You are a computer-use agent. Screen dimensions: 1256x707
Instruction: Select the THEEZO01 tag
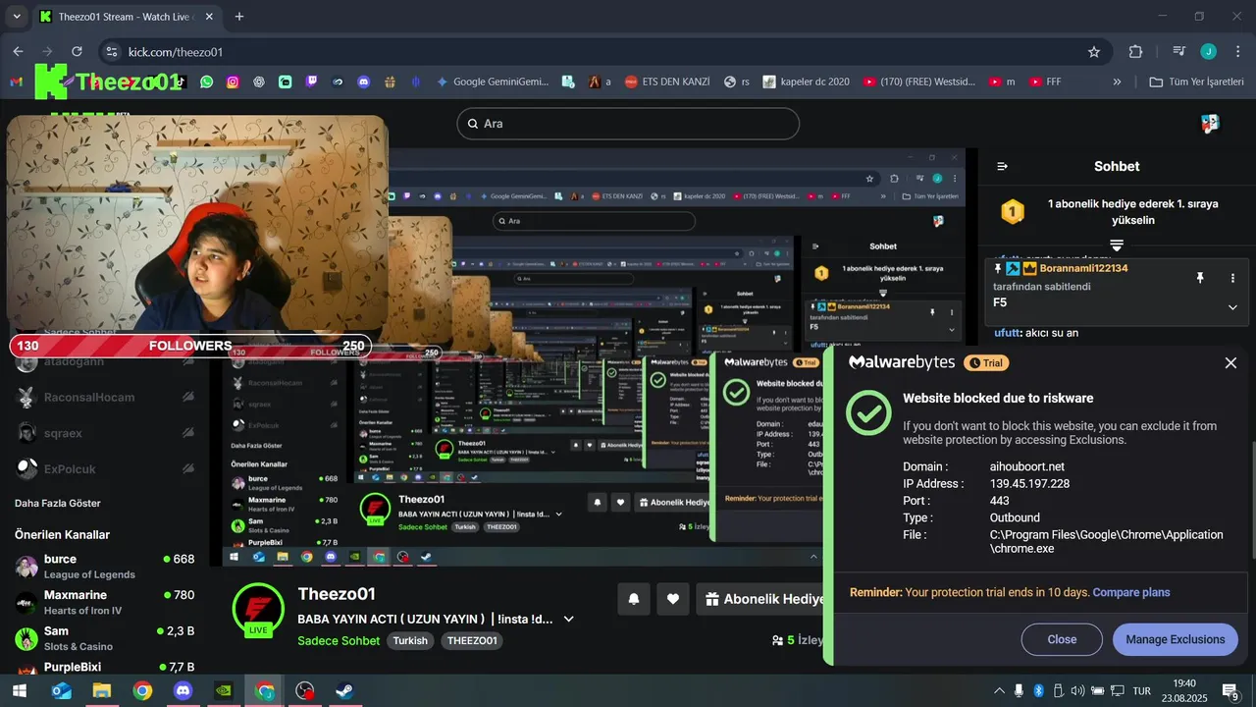click(472, 640)
